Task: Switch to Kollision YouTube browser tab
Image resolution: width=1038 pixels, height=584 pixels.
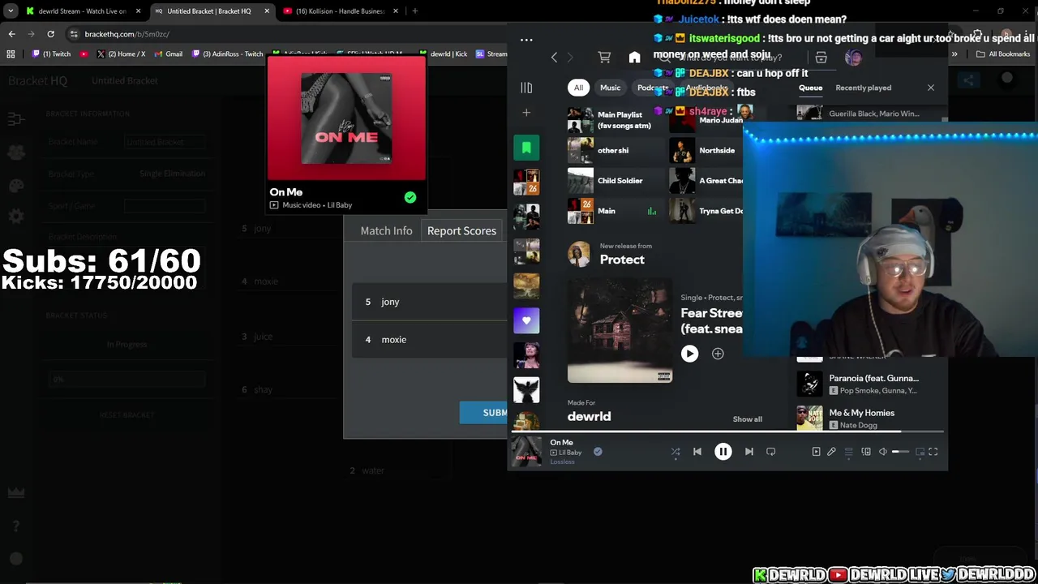Action: pyautogui.click(x=339, y=11)
